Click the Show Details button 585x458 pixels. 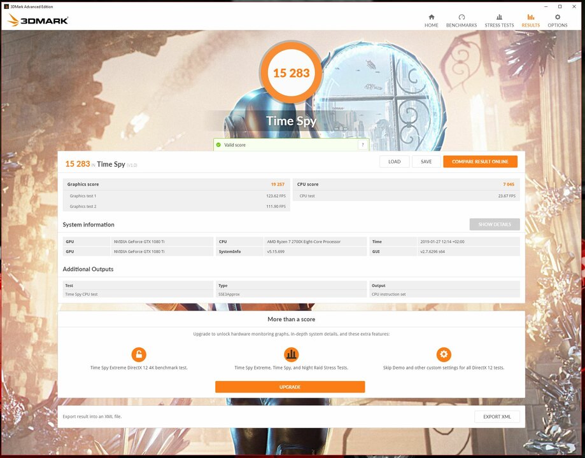[495, 224]
